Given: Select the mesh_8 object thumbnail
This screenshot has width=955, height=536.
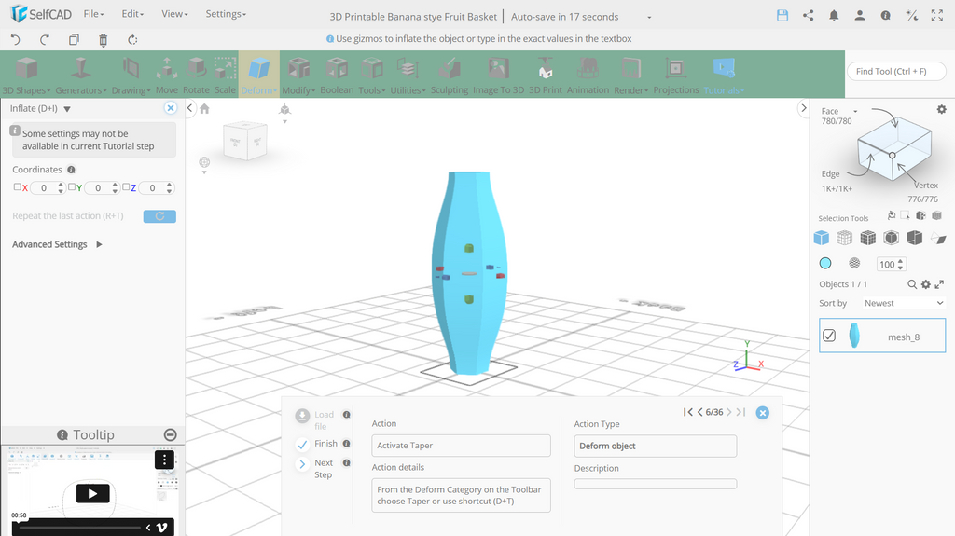Looking at the screenshot, I should [854, 336].
